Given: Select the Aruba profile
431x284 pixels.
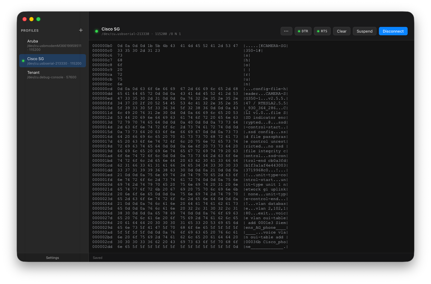Looking at the screenshot, I should [x=52, y=45].
